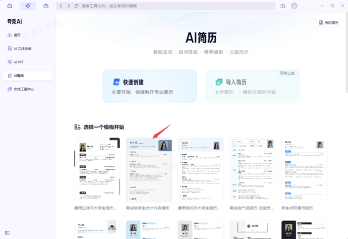This screenshot has width=348, height=239.
Task: Select second-row template with black sidebar
Action: click(x=304, y=230)
